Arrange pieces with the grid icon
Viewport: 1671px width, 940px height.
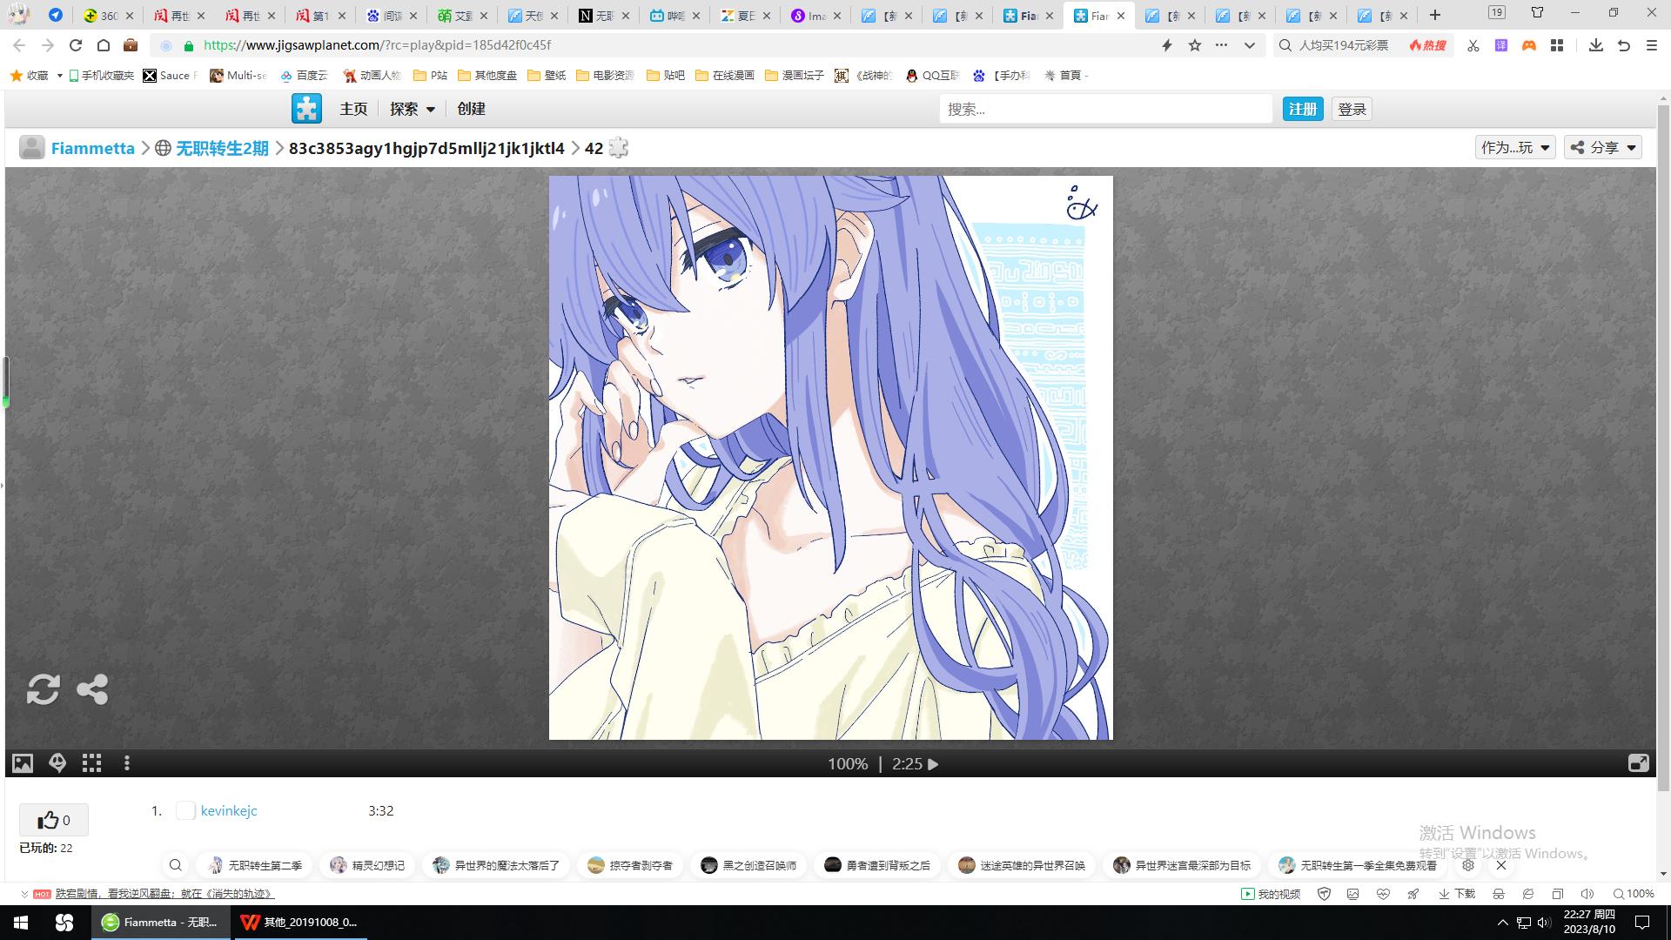tap(91, 763)
